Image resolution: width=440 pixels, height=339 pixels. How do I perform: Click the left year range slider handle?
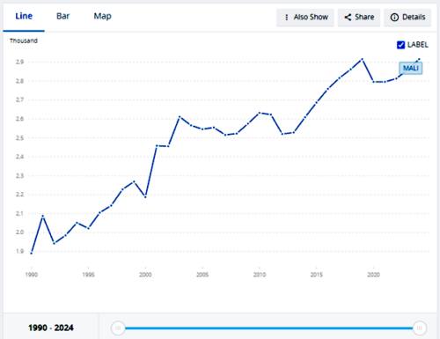[118, 328]
